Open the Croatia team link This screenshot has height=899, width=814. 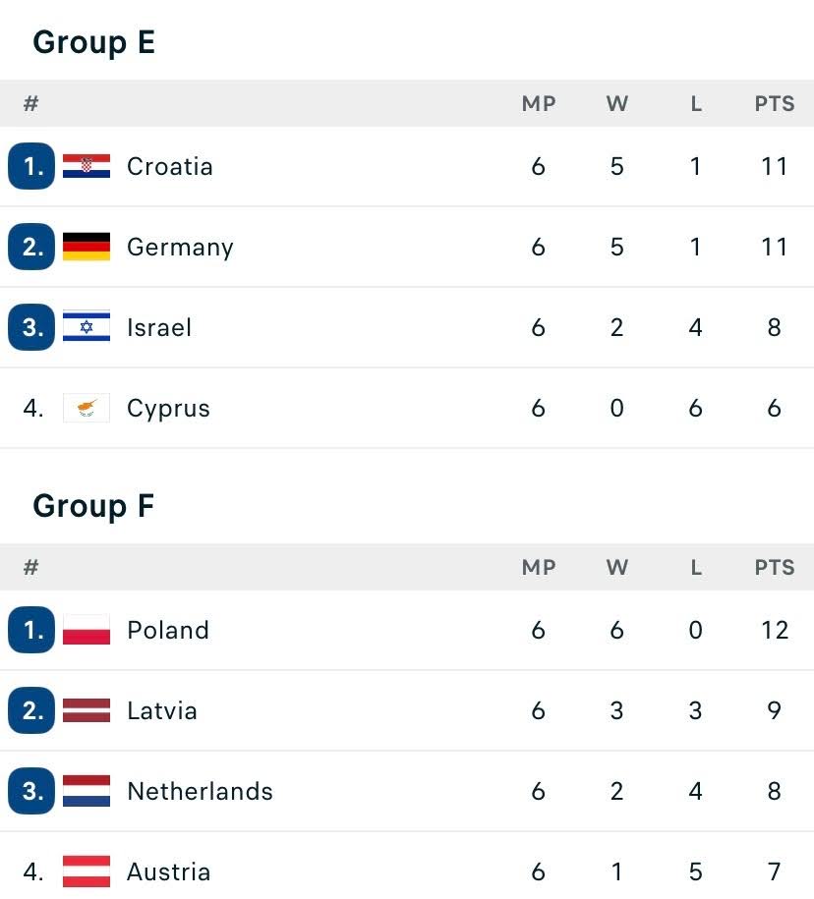click(x=170, y=166)
